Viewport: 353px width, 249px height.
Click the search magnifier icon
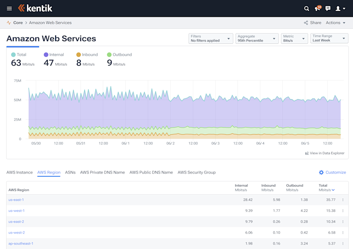[x=307, y=8]
